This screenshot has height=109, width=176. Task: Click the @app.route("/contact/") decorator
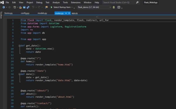36,103
